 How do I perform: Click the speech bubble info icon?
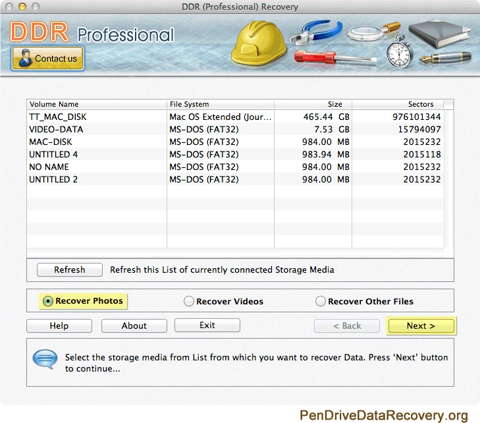[45, 358]
